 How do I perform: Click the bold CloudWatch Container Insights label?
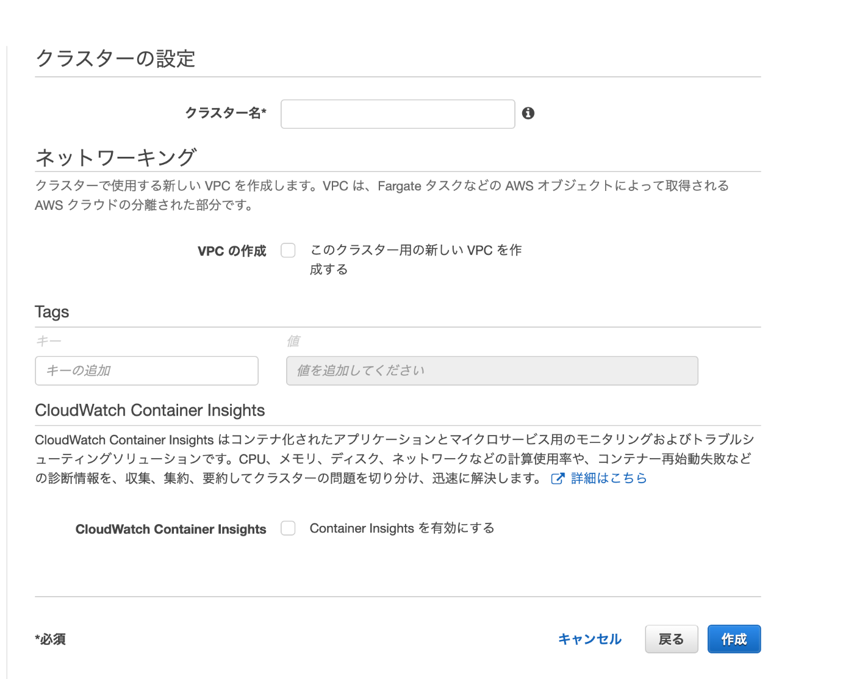point(171,529)
